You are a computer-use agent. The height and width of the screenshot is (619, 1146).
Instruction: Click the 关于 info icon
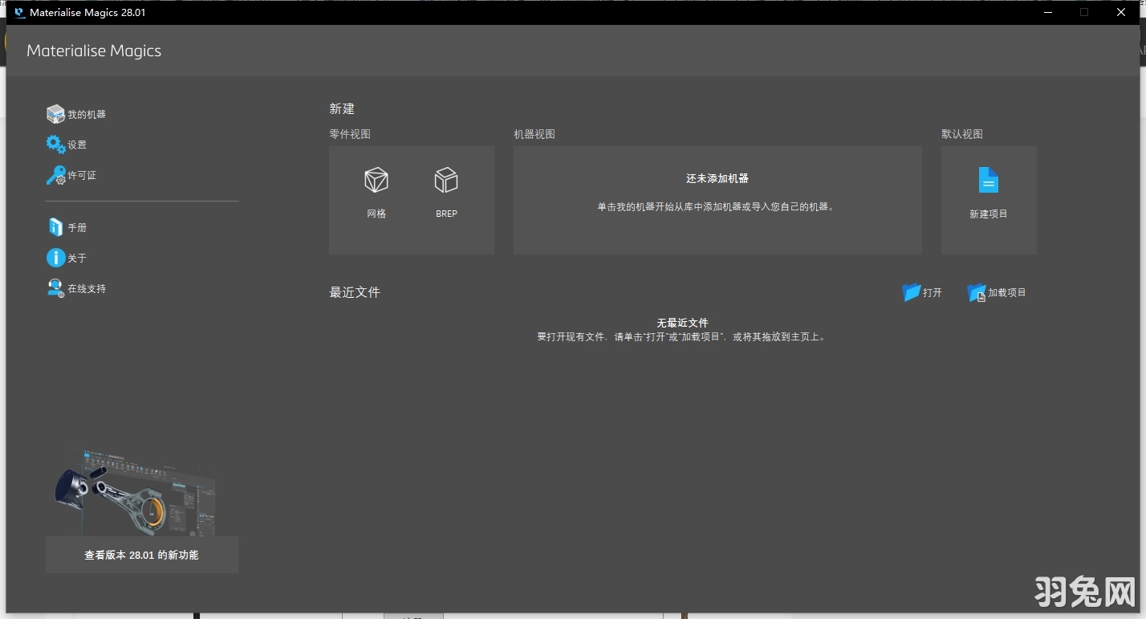click(55, 258)
